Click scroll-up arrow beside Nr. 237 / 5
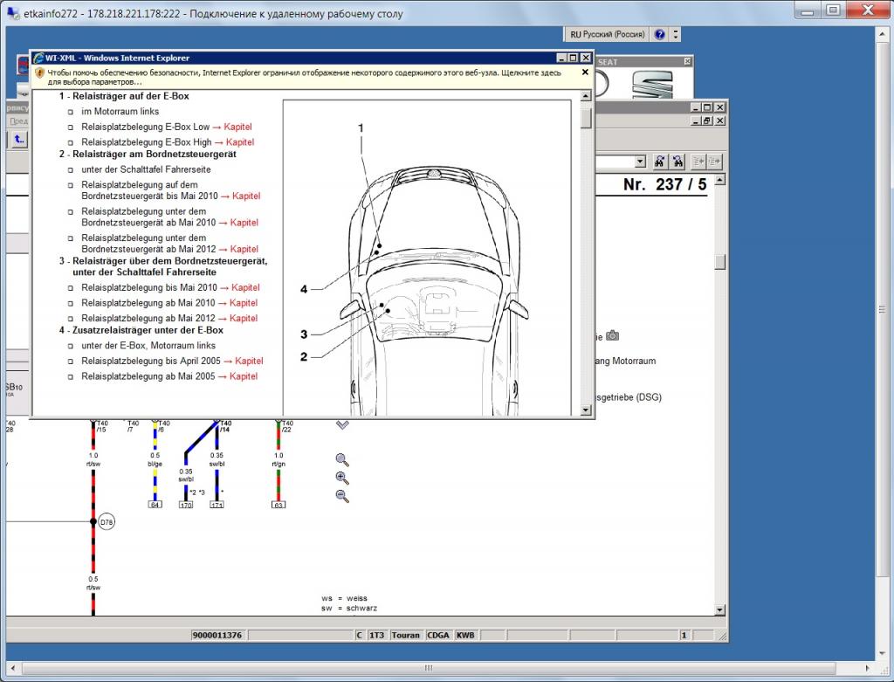Viewport: 894px width, 682px height. pyautogui.click(x=720, y=180)
